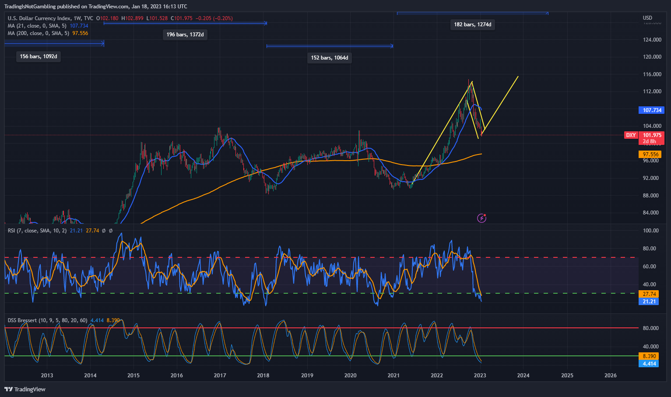Click the USD currency label on price axis
671x397 pixels.
[647, 18]
